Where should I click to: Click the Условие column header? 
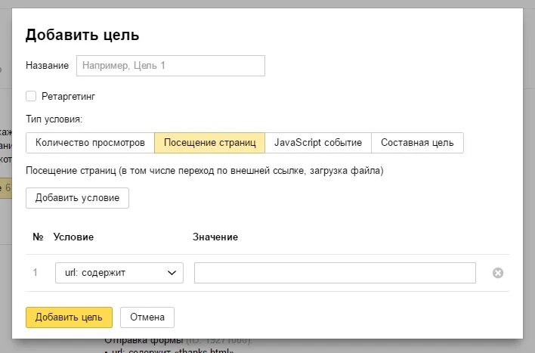73,237
